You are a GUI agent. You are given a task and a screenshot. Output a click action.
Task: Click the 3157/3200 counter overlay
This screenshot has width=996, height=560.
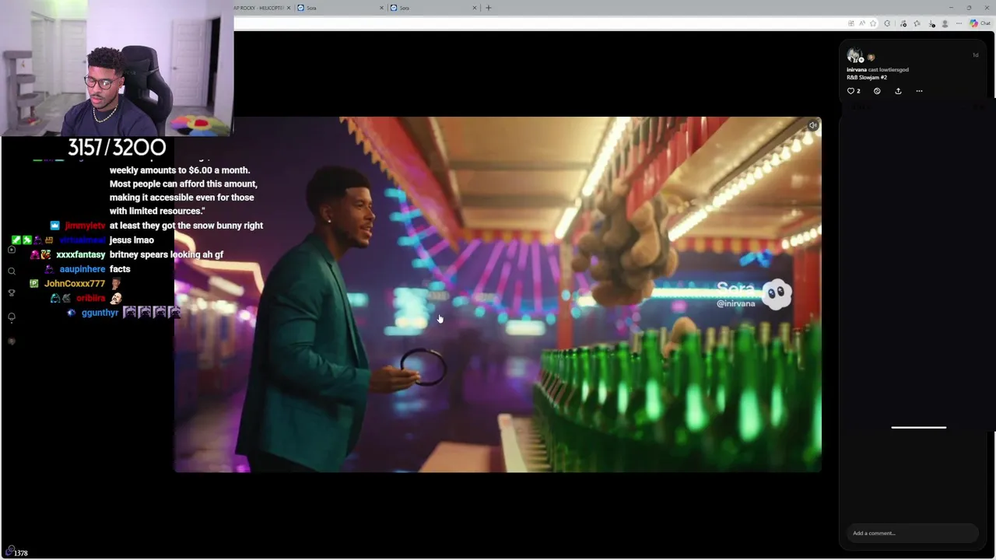117,147
